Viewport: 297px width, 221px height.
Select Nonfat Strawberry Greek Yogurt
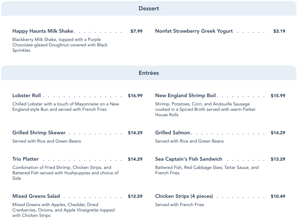194,31
